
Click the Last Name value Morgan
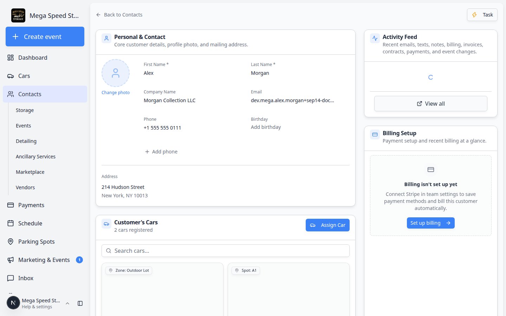(x=260, y=73)
